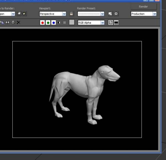The width and height of the screenshot is (166, 160).
Task: Open the Render Preset dropdown
Action: coord(102,14)
